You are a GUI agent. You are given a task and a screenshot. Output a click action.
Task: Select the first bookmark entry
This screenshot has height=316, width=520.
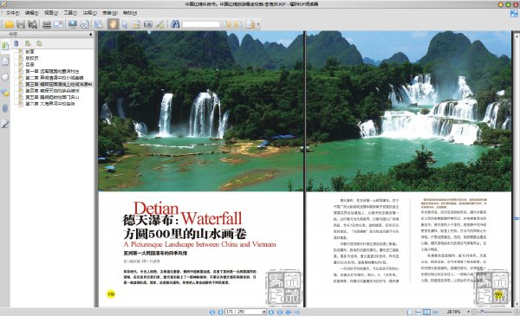pyautogui.click(x=29, y=52)
